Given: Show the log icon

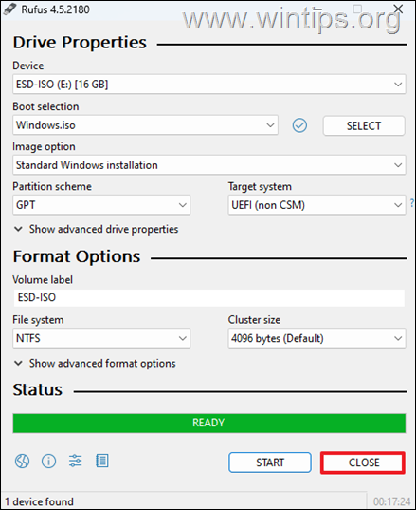Looking at the screenshot, I should tap(102, 461).
